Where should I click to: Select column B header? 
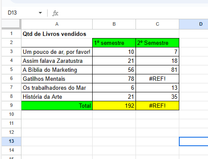[x=114, y=24]
